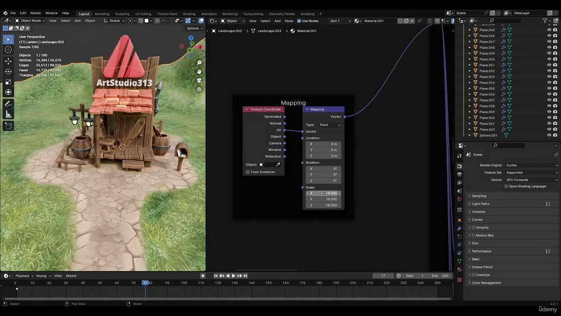Activate the Move tool

click(x=8, y=61)
